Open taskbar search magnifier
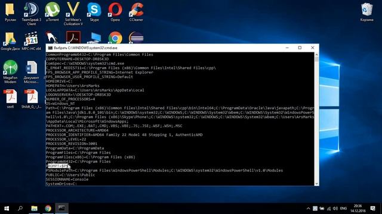This screenshot has width=382, height=214. 20,209
